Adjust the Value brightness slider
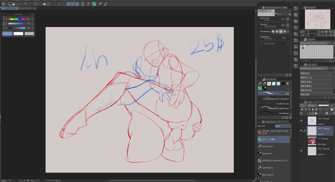The image size is (335, 182). pyautogui.click(x=17, y=28)
